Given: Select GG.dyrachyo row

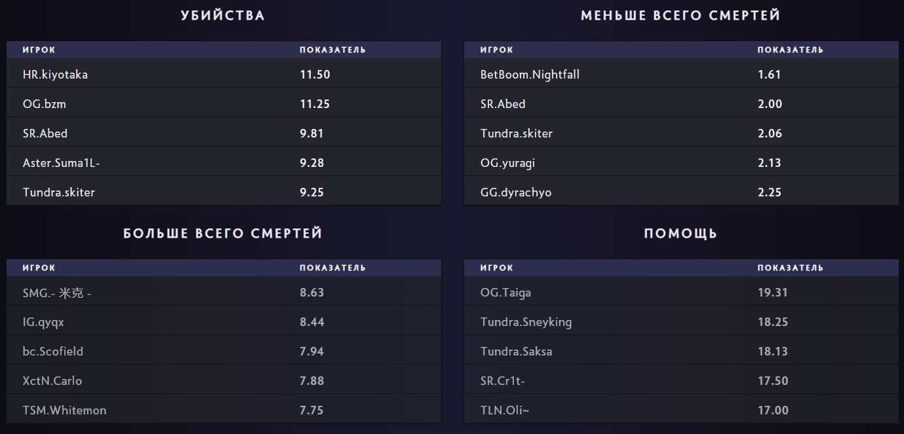Looking at the screenshot, I should coord(681,192).
